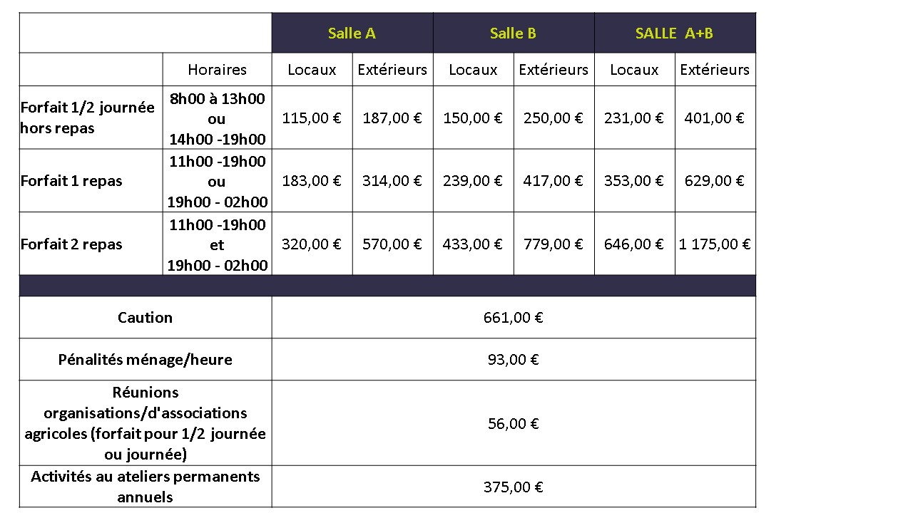Click the SALLE A+B header cell
913x513 pixels.
tap(674, 33)
